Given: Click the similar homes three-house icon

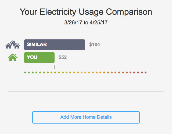Looking at the screenshot, I should point(13,45).
